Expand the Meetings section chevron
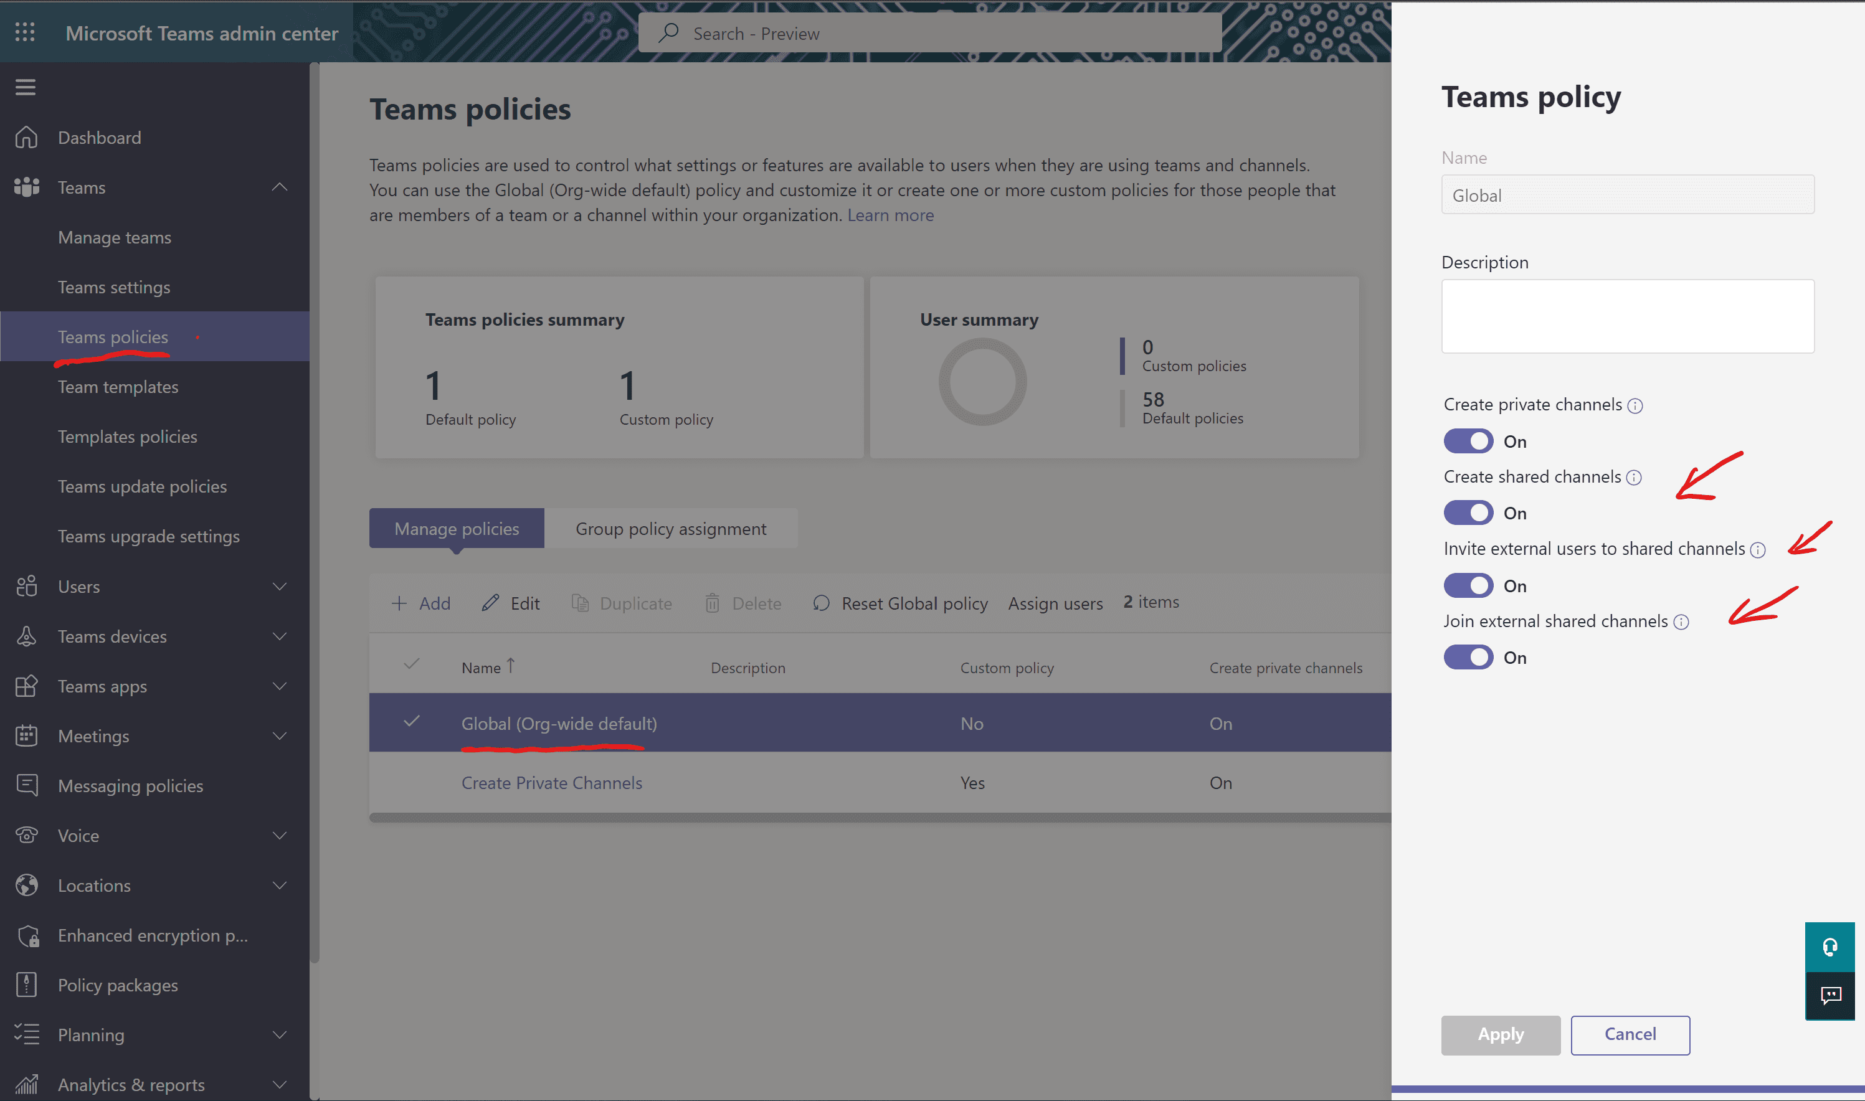Viewport: 1865px width, 1101px height. (280, 736)
